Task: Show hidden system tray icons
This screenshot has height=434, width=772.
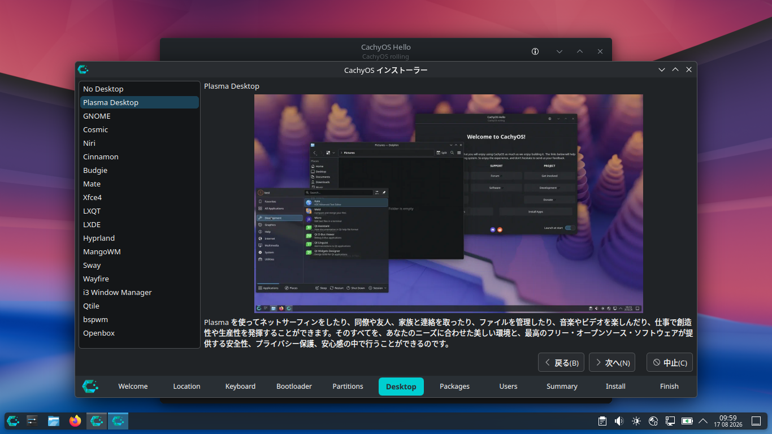Action: click(703, 420)
